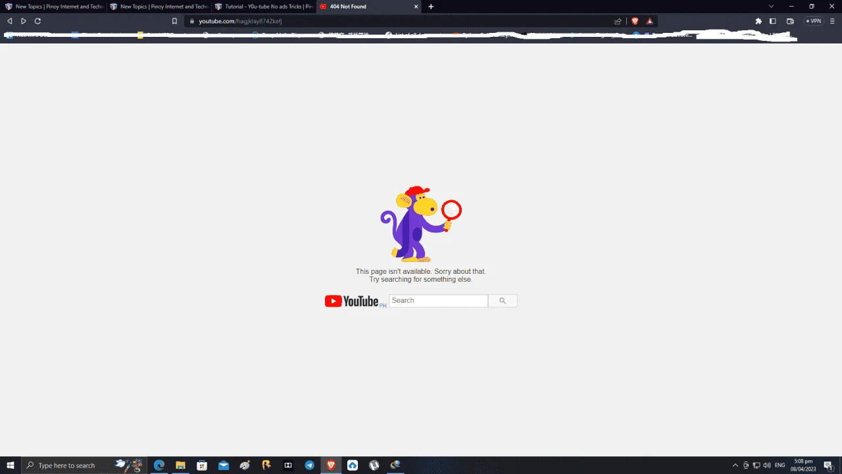Show the browser sidebar panel
Viewport: 842px width, 474px height.
click(x=773, y=21)
